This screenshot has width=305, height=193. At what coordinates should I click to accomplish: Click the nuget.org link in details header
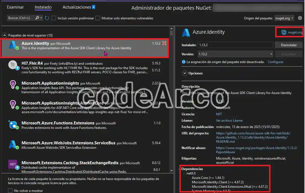tap(295, 32)
